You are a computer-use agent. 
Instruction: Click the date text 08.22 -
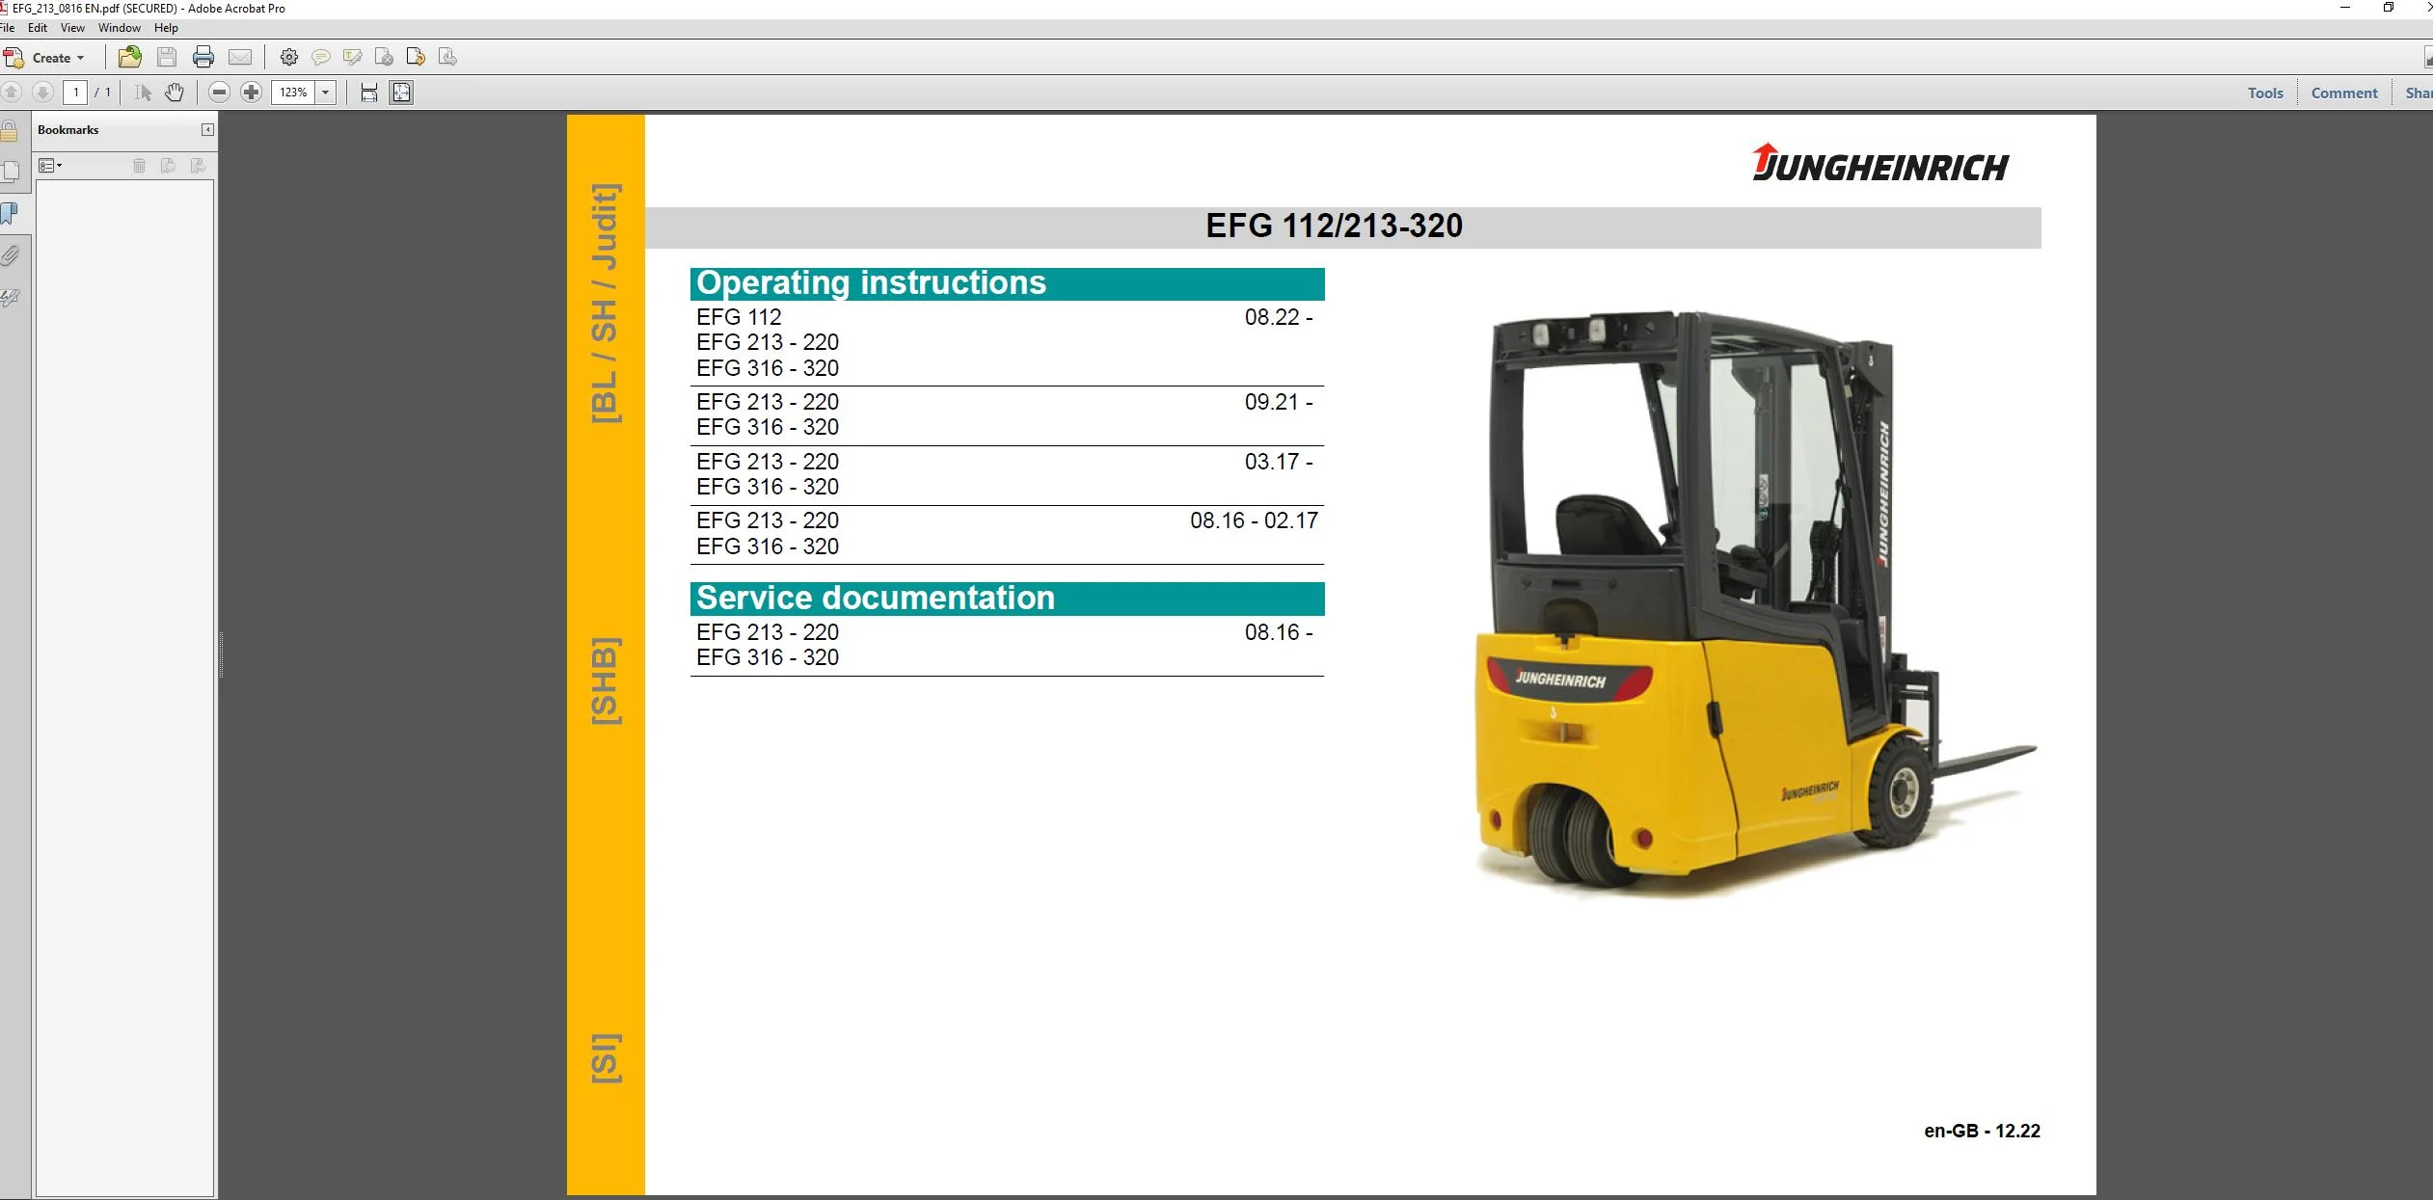pos(1279,317)
